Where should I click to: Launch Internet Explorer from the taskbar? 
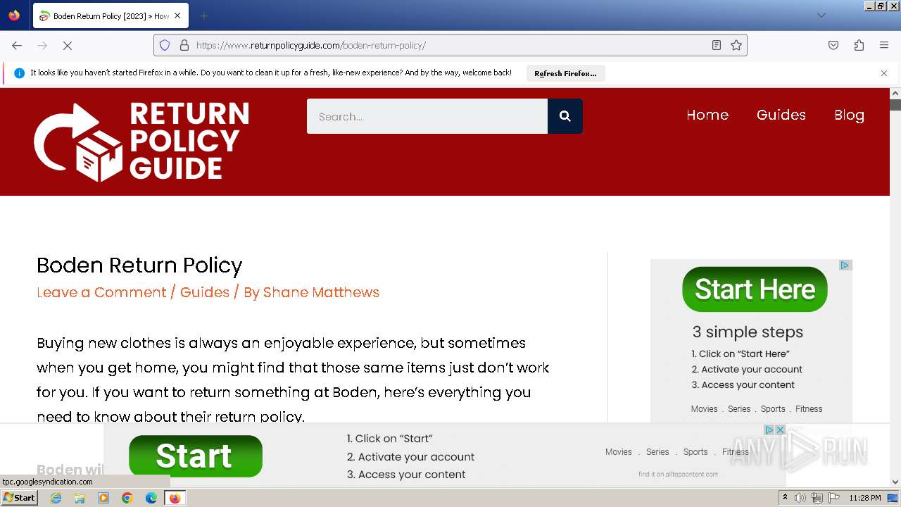(56, 498)
